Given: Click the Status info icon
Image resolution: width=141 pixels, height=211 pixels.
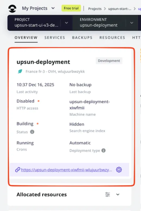Looking at the screenshot, I should click(32, 132).
